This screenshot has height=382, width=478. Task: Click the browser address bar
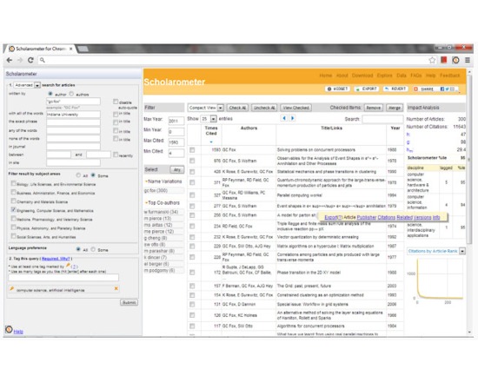[x=235, y=60]
